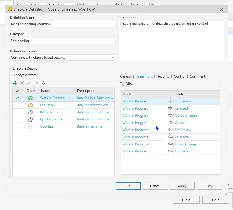Click the Description column header
This screenshot has width=233, height=210.
tap(95, 91)
